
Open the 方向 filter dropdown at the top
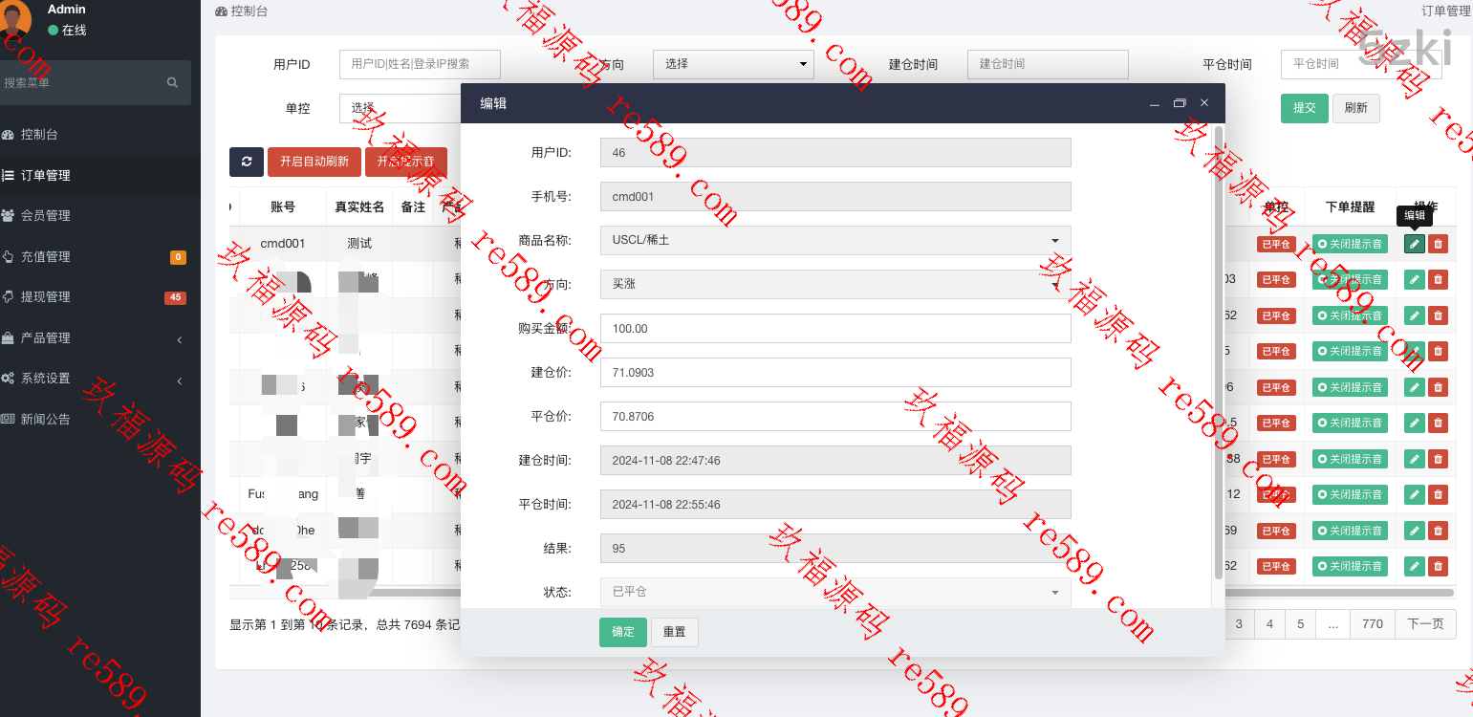732,64
